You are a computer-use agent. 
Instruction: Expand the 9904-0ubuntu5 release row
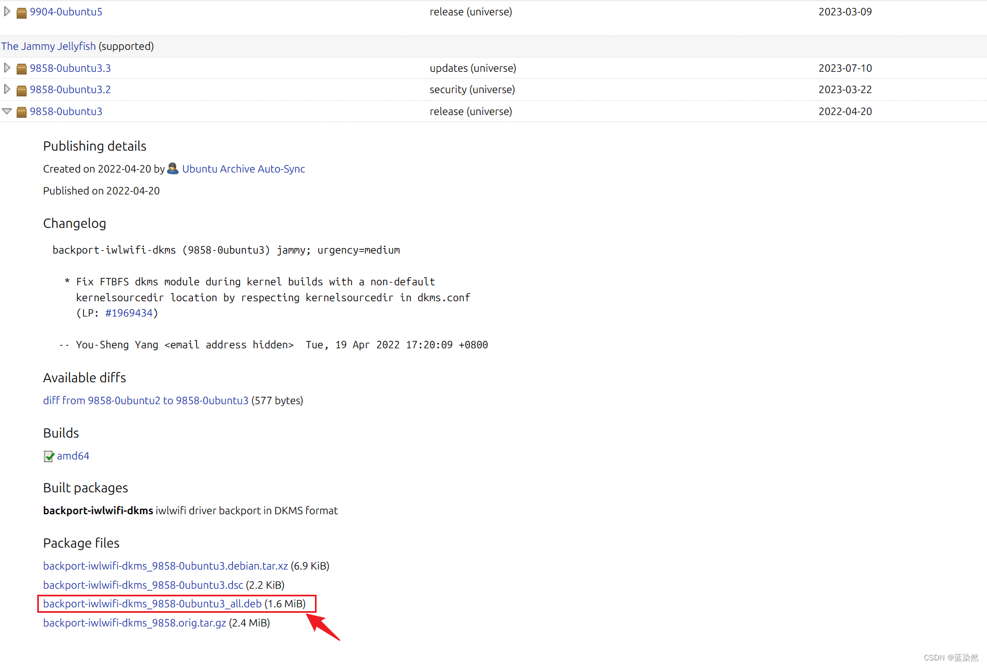pyautogui.click(x=7, y=12)
